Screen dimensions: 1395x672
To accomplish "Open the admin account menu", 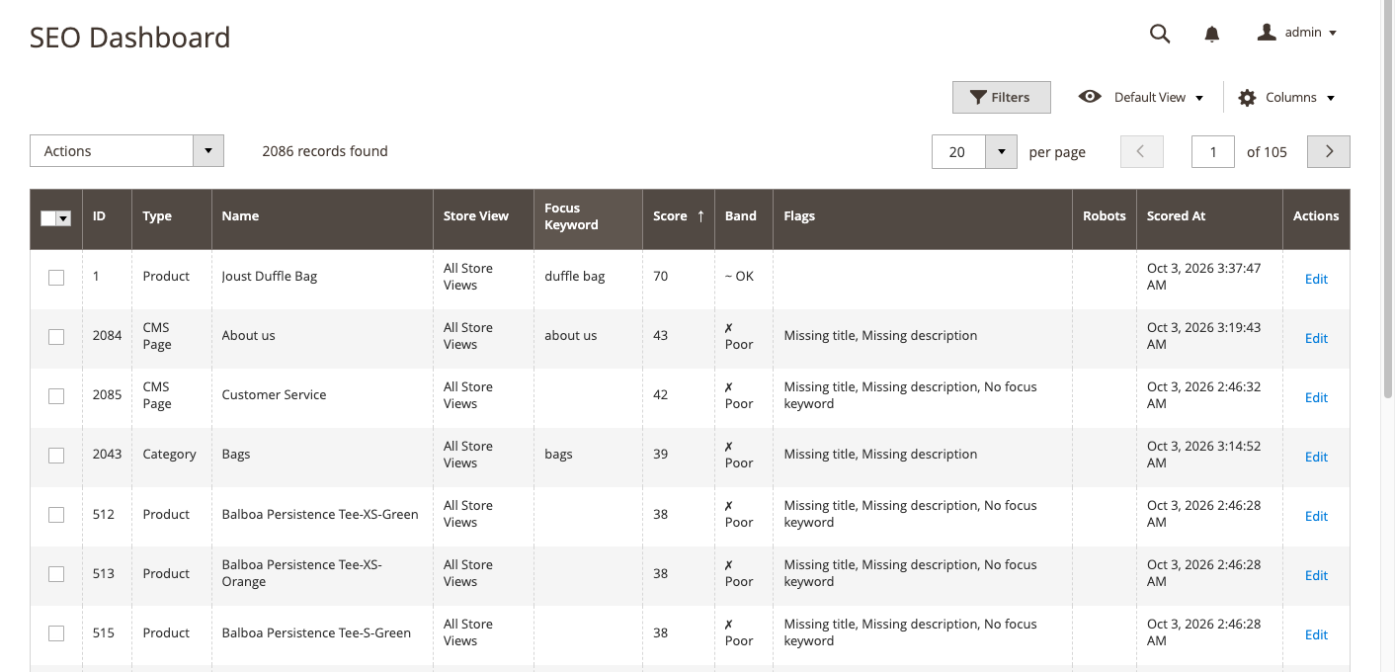I will (1297, 33).
